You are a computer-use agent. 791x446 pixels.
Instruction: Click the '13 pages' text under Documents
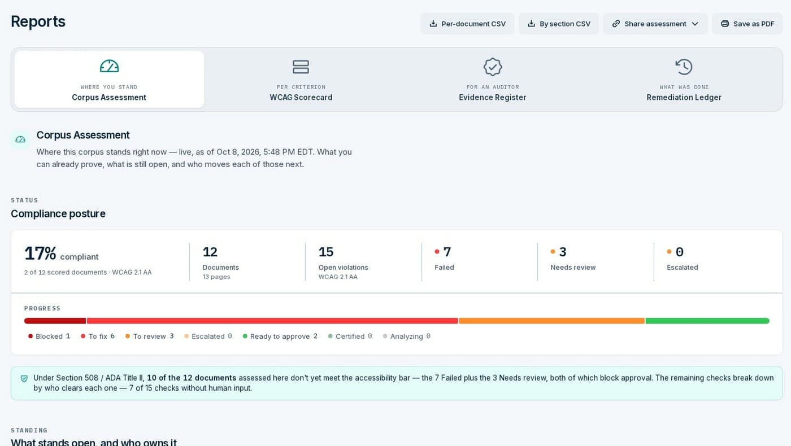coord(216,277)
